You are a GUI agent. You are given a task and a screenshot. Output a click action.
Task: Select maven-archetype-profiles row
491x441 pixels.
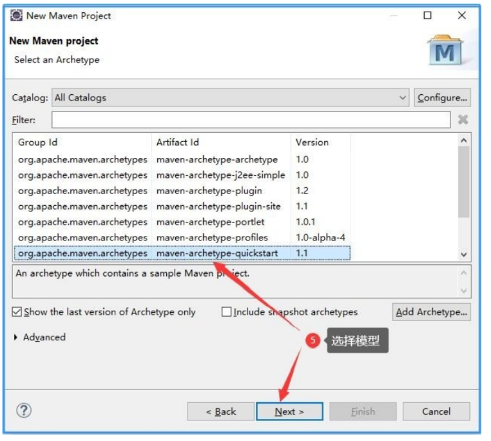click(182, 237)
